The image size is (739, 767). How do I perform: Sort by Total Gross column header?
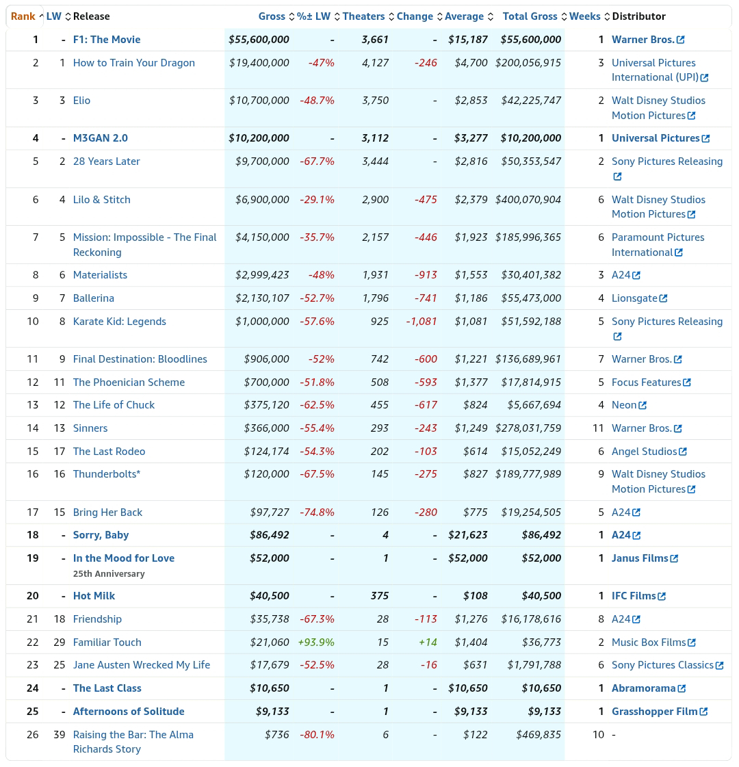pyautogui.click(x=534, y=16)
